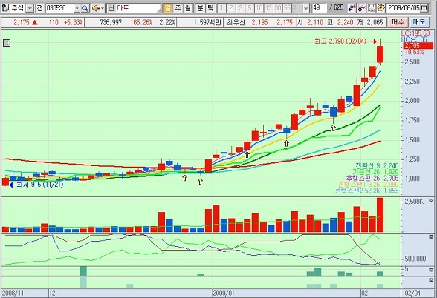437x298 pixels.
Task: Switch to 주 weekly chart period
Action: [178, 8]
